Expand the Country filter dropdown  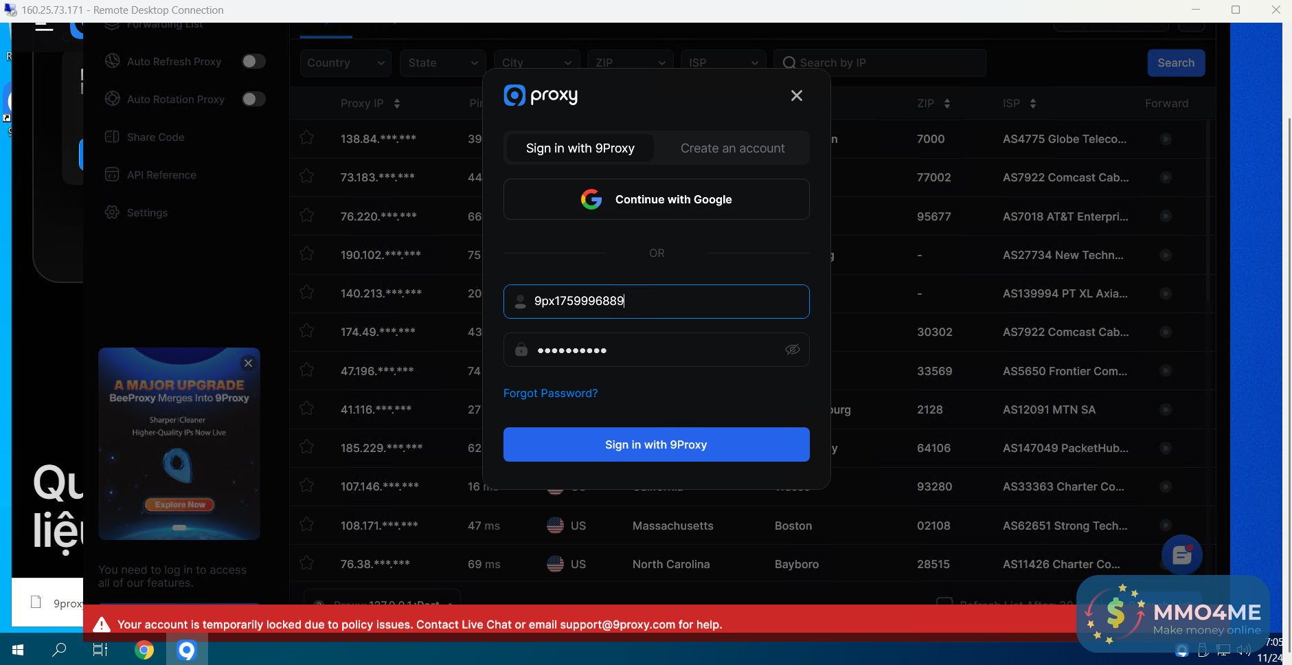[x=345, y=63]
